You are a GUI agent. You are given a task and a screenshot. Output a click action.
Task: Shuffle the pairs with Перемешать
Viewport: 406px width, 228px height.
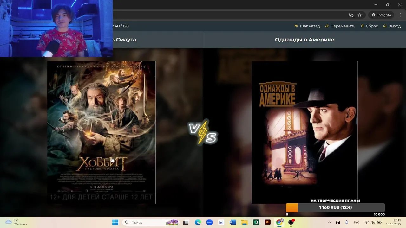340,26
